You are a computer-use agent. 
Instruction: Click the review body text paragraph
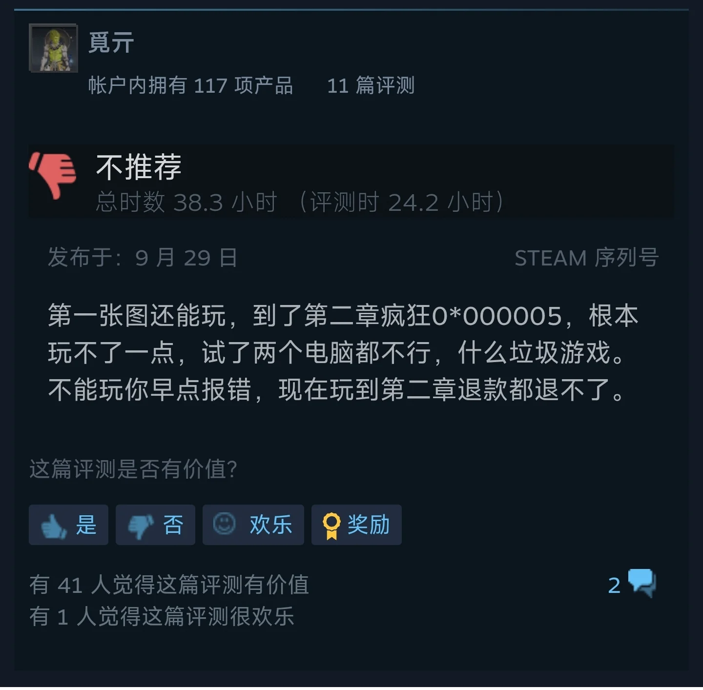click(343, 352)
